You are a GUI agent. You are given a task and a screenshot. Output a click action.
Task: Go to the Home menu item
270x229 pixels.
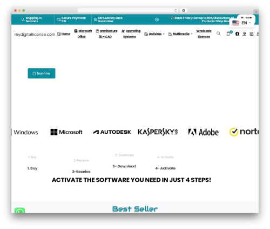[x=64, y=34]
